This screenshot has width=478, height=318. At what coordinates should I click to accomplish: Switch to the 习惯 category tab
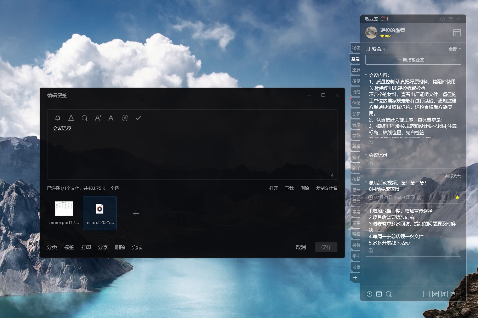(x=355, y=267)
